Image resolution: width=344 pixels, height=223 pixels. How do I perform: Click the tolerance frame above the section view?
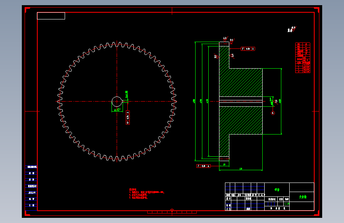(248, 49)
